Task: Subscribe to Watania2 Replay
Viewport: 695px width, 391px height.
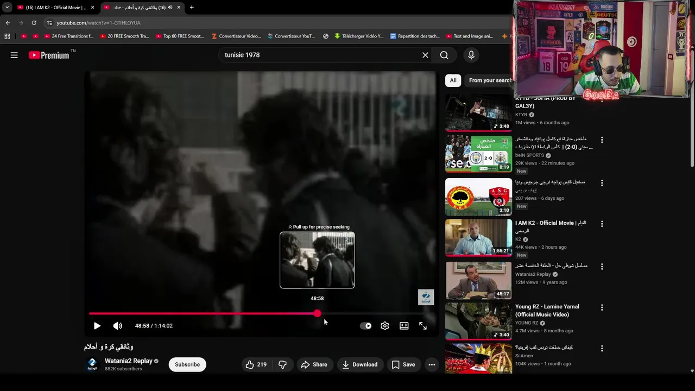Action: coord(187,364)
